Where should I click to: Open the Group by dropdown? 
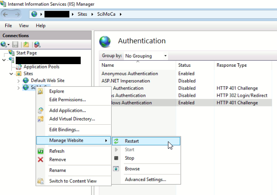pos(145,56)
